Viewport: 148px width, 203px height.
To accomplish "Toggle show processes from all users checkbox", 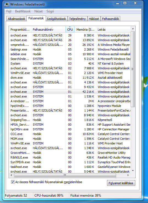I will pos(13,182).
